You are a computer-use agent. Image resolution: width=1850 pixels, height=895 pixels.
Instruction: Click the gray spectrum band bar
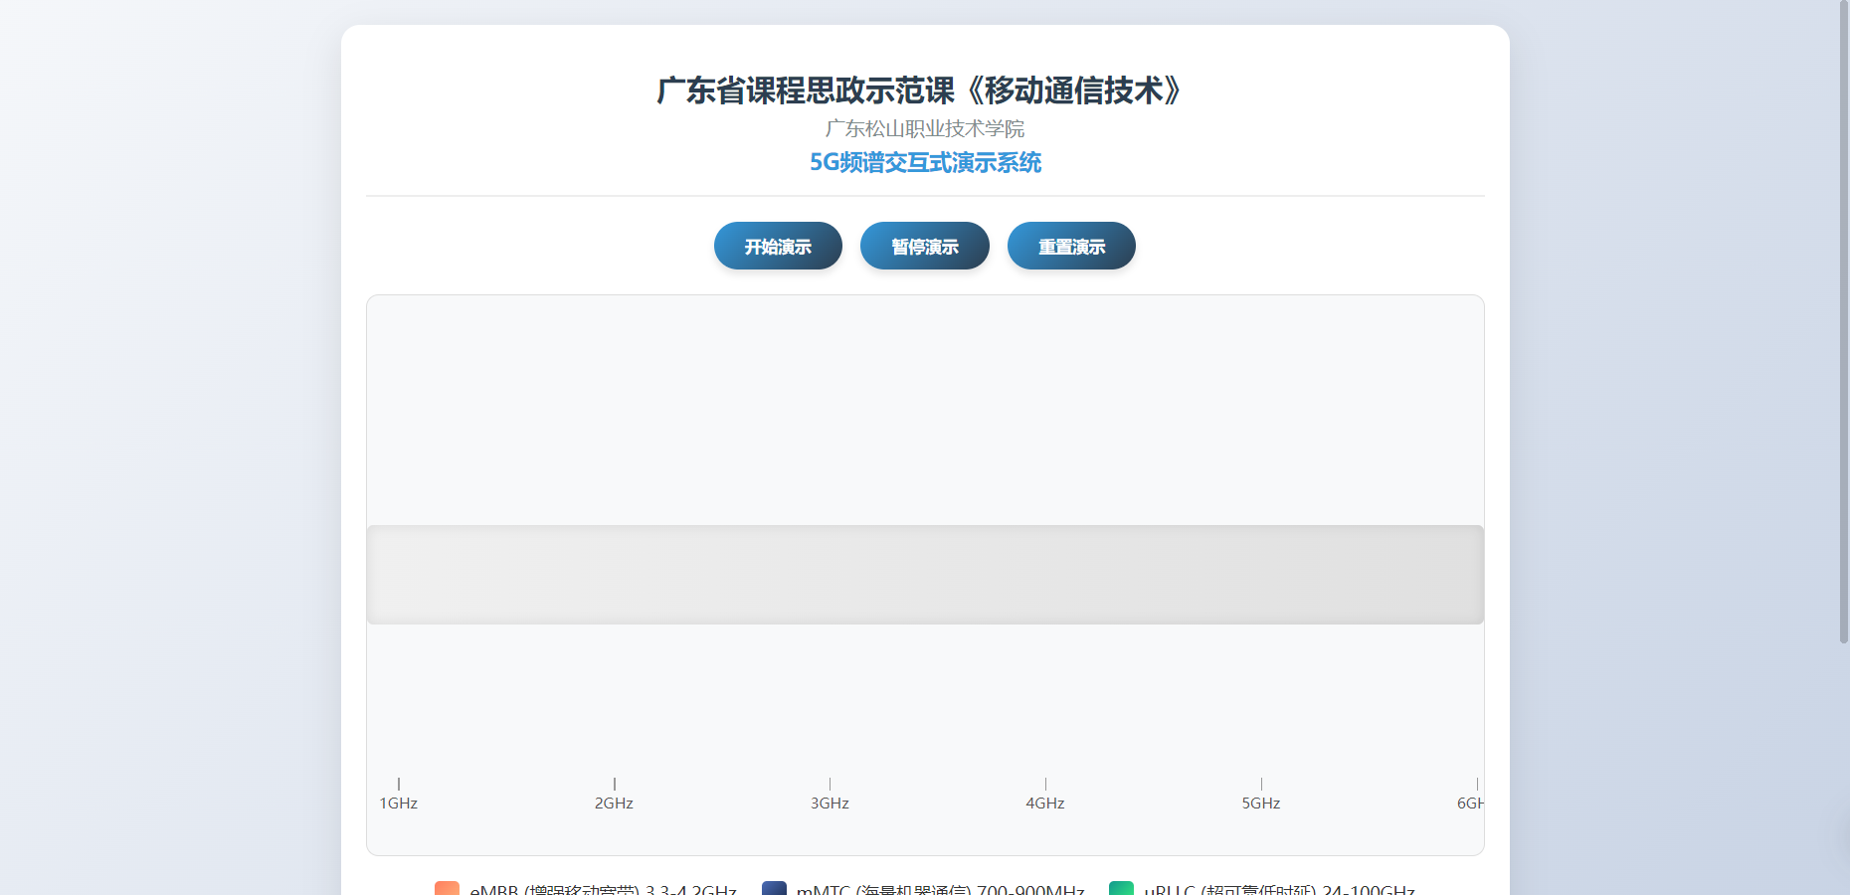(x=925, y=575)
